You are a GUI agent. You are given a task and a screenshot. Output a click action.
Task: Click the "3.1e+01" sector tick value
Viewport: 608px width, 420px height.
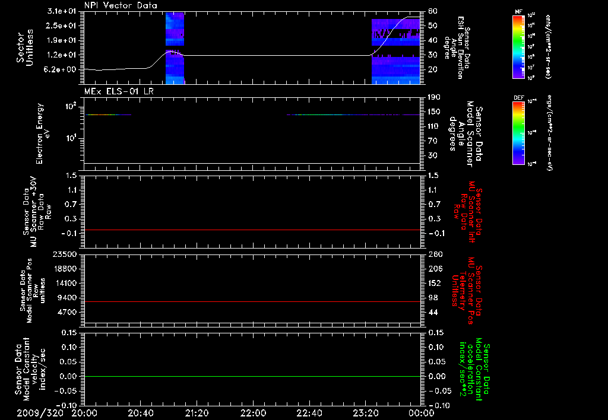point(62,11)
